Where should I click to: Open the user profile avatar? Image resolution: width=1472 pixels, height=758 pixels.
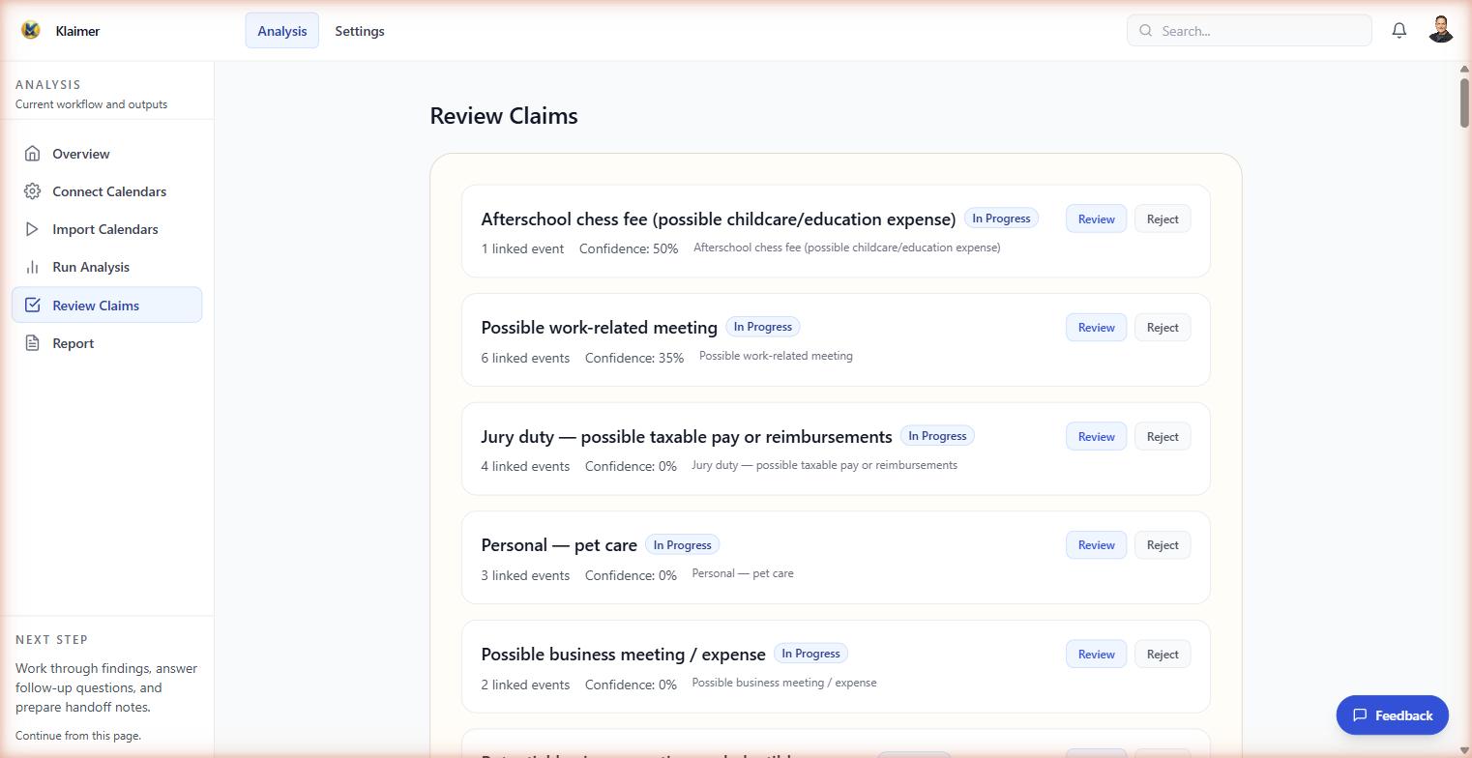pos(1441,29)
